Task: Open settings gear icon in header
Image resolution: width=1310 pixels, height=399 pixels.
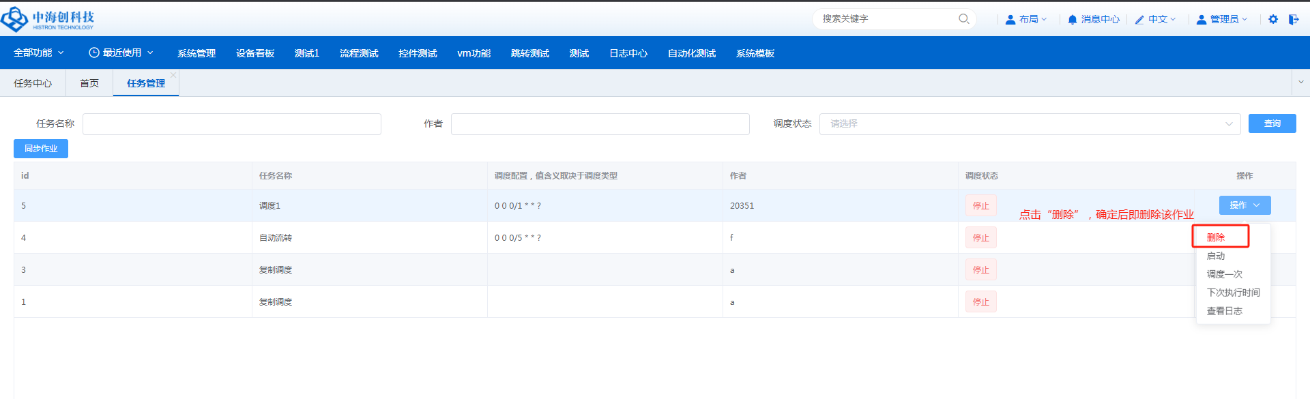Action: tap(1273, 19)
